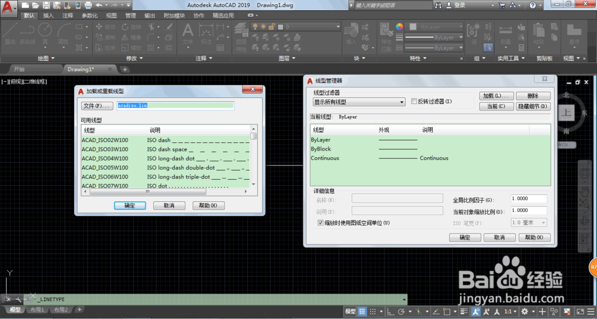Screen dimensions: 597x319
Task: Select the ACAD_ISO04W100 linetype row
Action: [x=165, y=158]
